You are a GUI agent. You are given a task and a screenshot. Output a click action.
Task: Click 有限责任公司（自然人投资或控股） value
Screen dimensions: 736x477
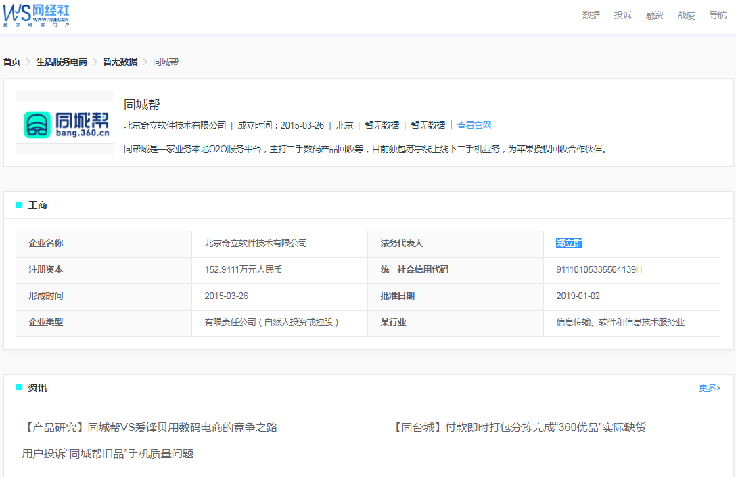pyautogui.click(x=271, y=322)
